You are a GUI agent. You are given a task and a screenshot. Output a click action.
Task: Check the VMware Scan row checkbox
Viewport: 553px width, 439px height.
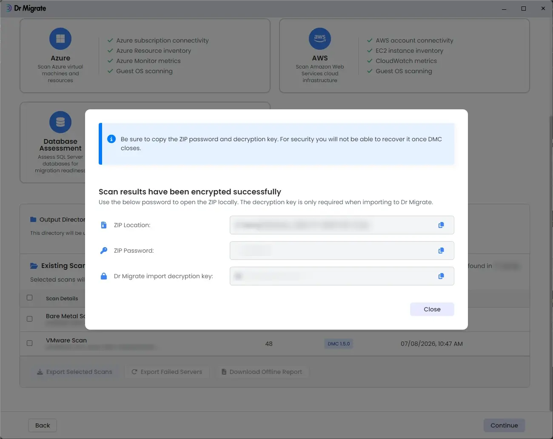[29, 343]
